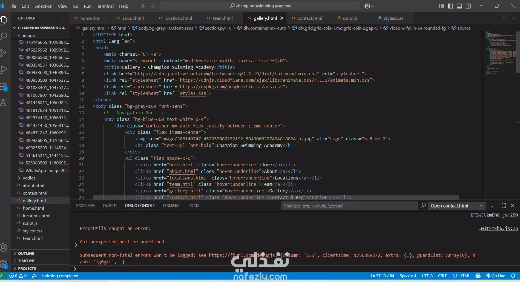Collapse the CHAMPION SWIMMING A... root folder
The width and height of the screenshot is (520, 282).
coord(40,28)
